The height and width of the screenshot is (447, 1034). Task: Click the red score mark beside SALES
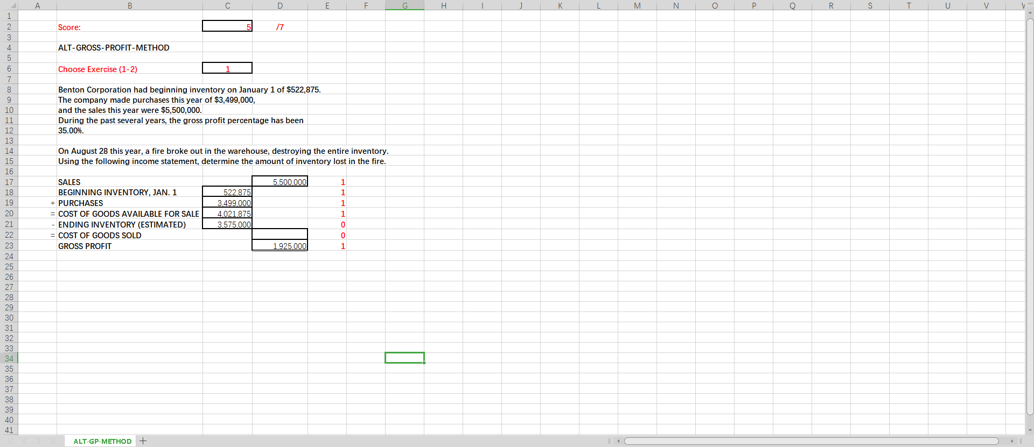tap(343, 182)
